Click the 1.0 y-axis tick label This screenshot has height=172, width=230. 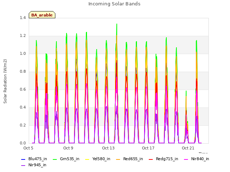coord(23,54)
